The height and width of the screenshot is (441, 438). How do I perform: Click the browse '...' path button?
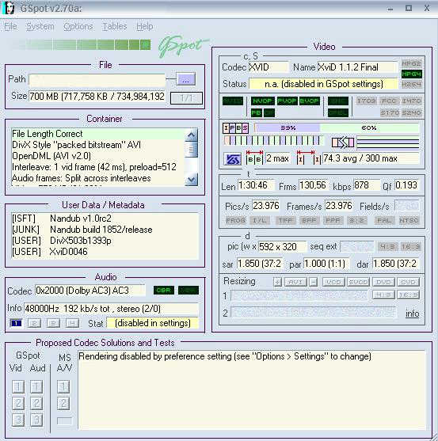[x=185, y=80]
